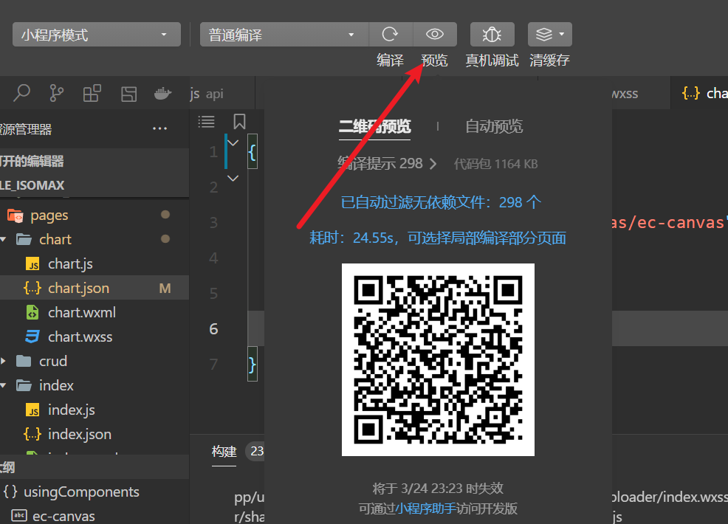Fold code at line 1 chevron

click(233, 143)
